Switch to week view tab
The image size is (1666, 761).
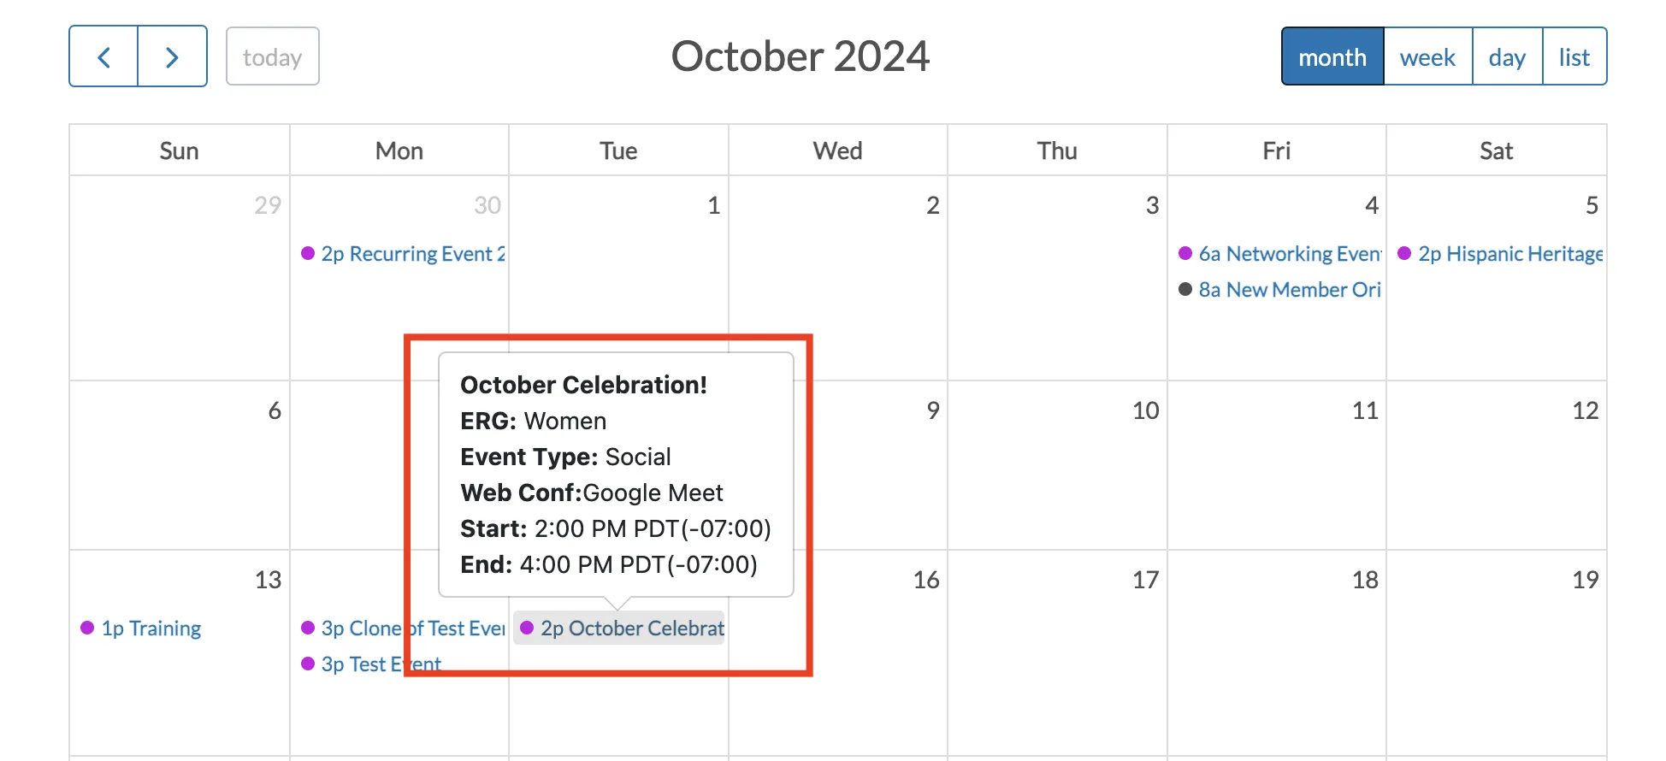[1427, 56]
